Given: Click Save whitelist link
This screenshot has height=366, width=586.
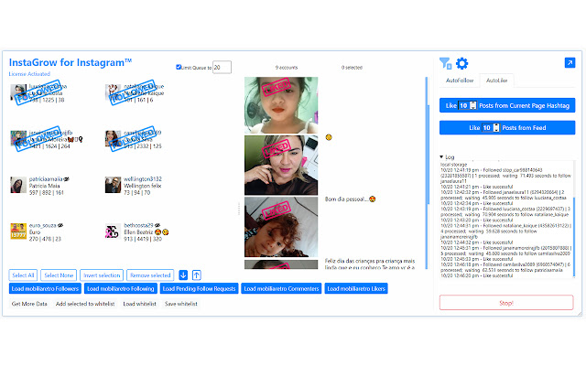Looking at the screenshot, I should 181,304.
